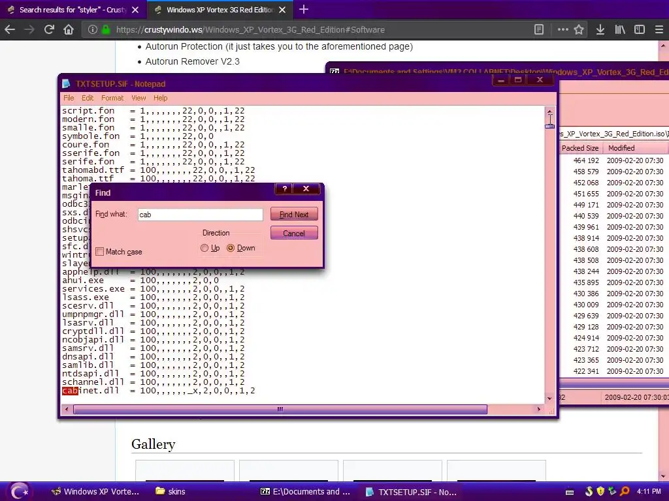
Task: Click the XP Start button orb
Action: click(19, 492)
